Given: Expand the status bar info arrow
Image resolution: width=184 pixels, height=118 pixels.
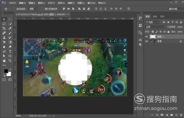Looking at the screenshot, I should click(x=54, y=116).
